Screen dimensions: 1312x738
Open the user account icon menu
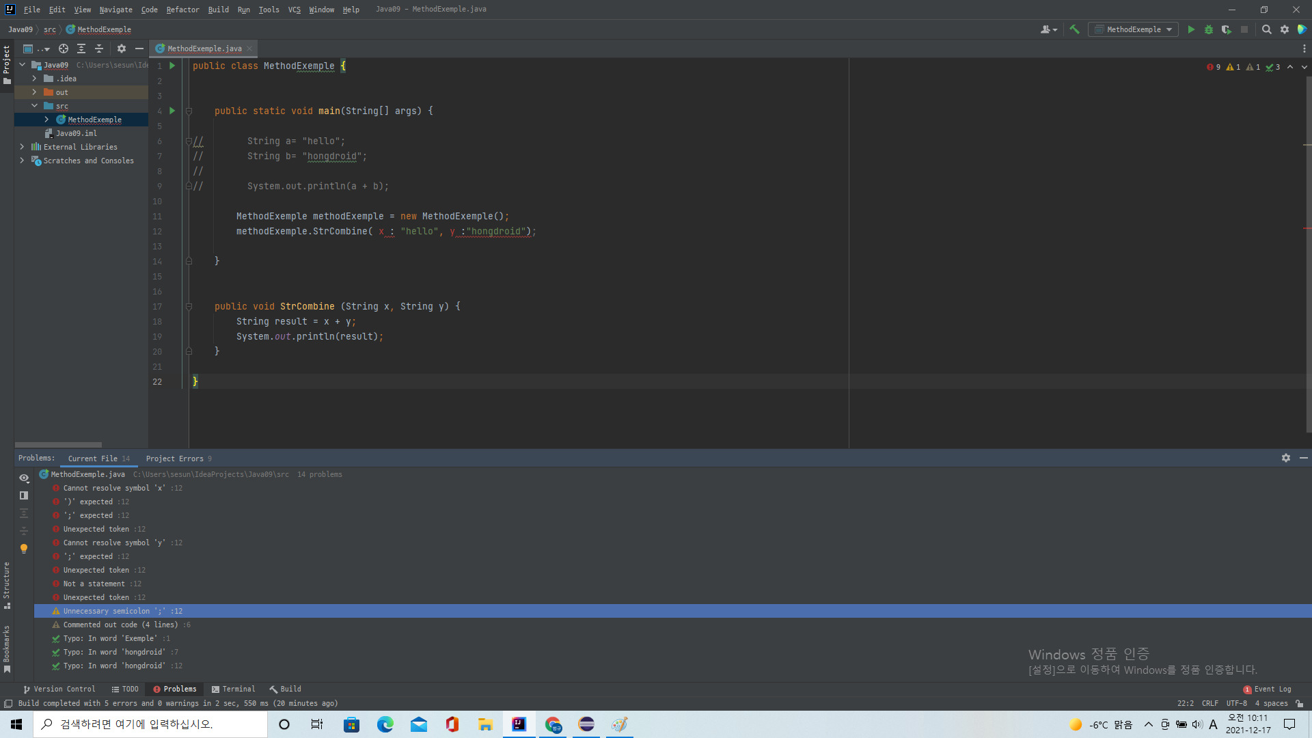1049,29
